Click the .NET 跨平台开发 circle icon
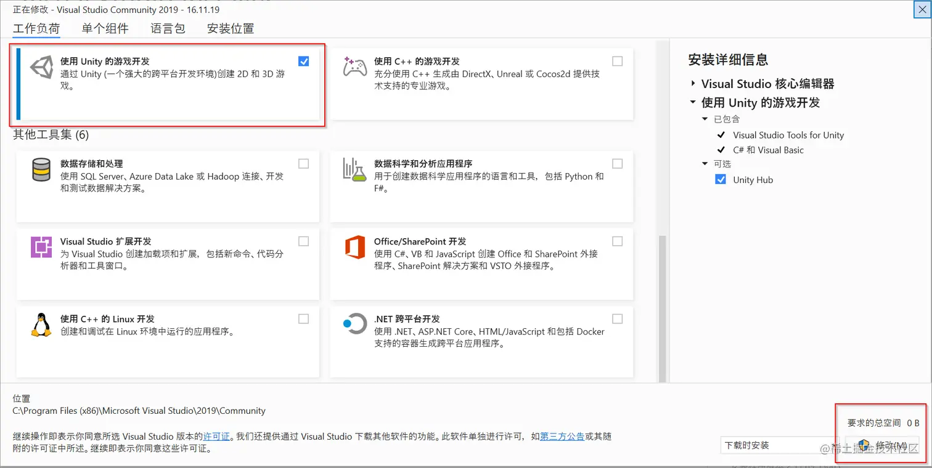 (355, 323)
